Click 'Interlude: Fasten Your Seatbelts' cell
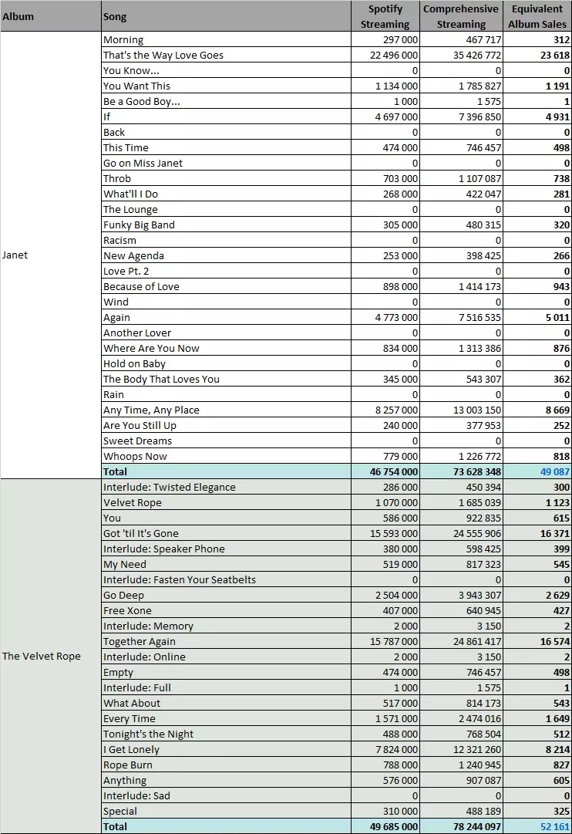This screenshot has width=572, height=834. pyautogui.click(x=226, y=579)
